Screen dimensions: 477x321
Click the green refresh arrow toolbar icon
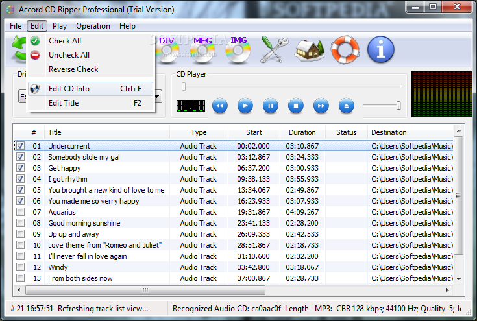coord(19,48)
